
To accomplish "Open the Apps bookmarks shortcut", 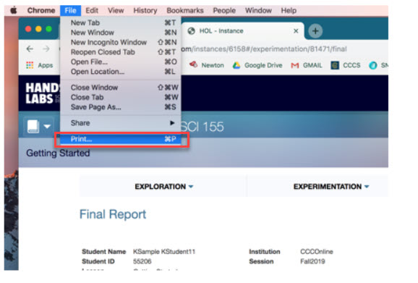I will (x=40, y=65).
